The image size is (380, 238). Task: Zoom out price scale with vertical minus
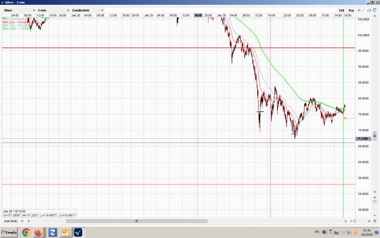tap(375, 215)
